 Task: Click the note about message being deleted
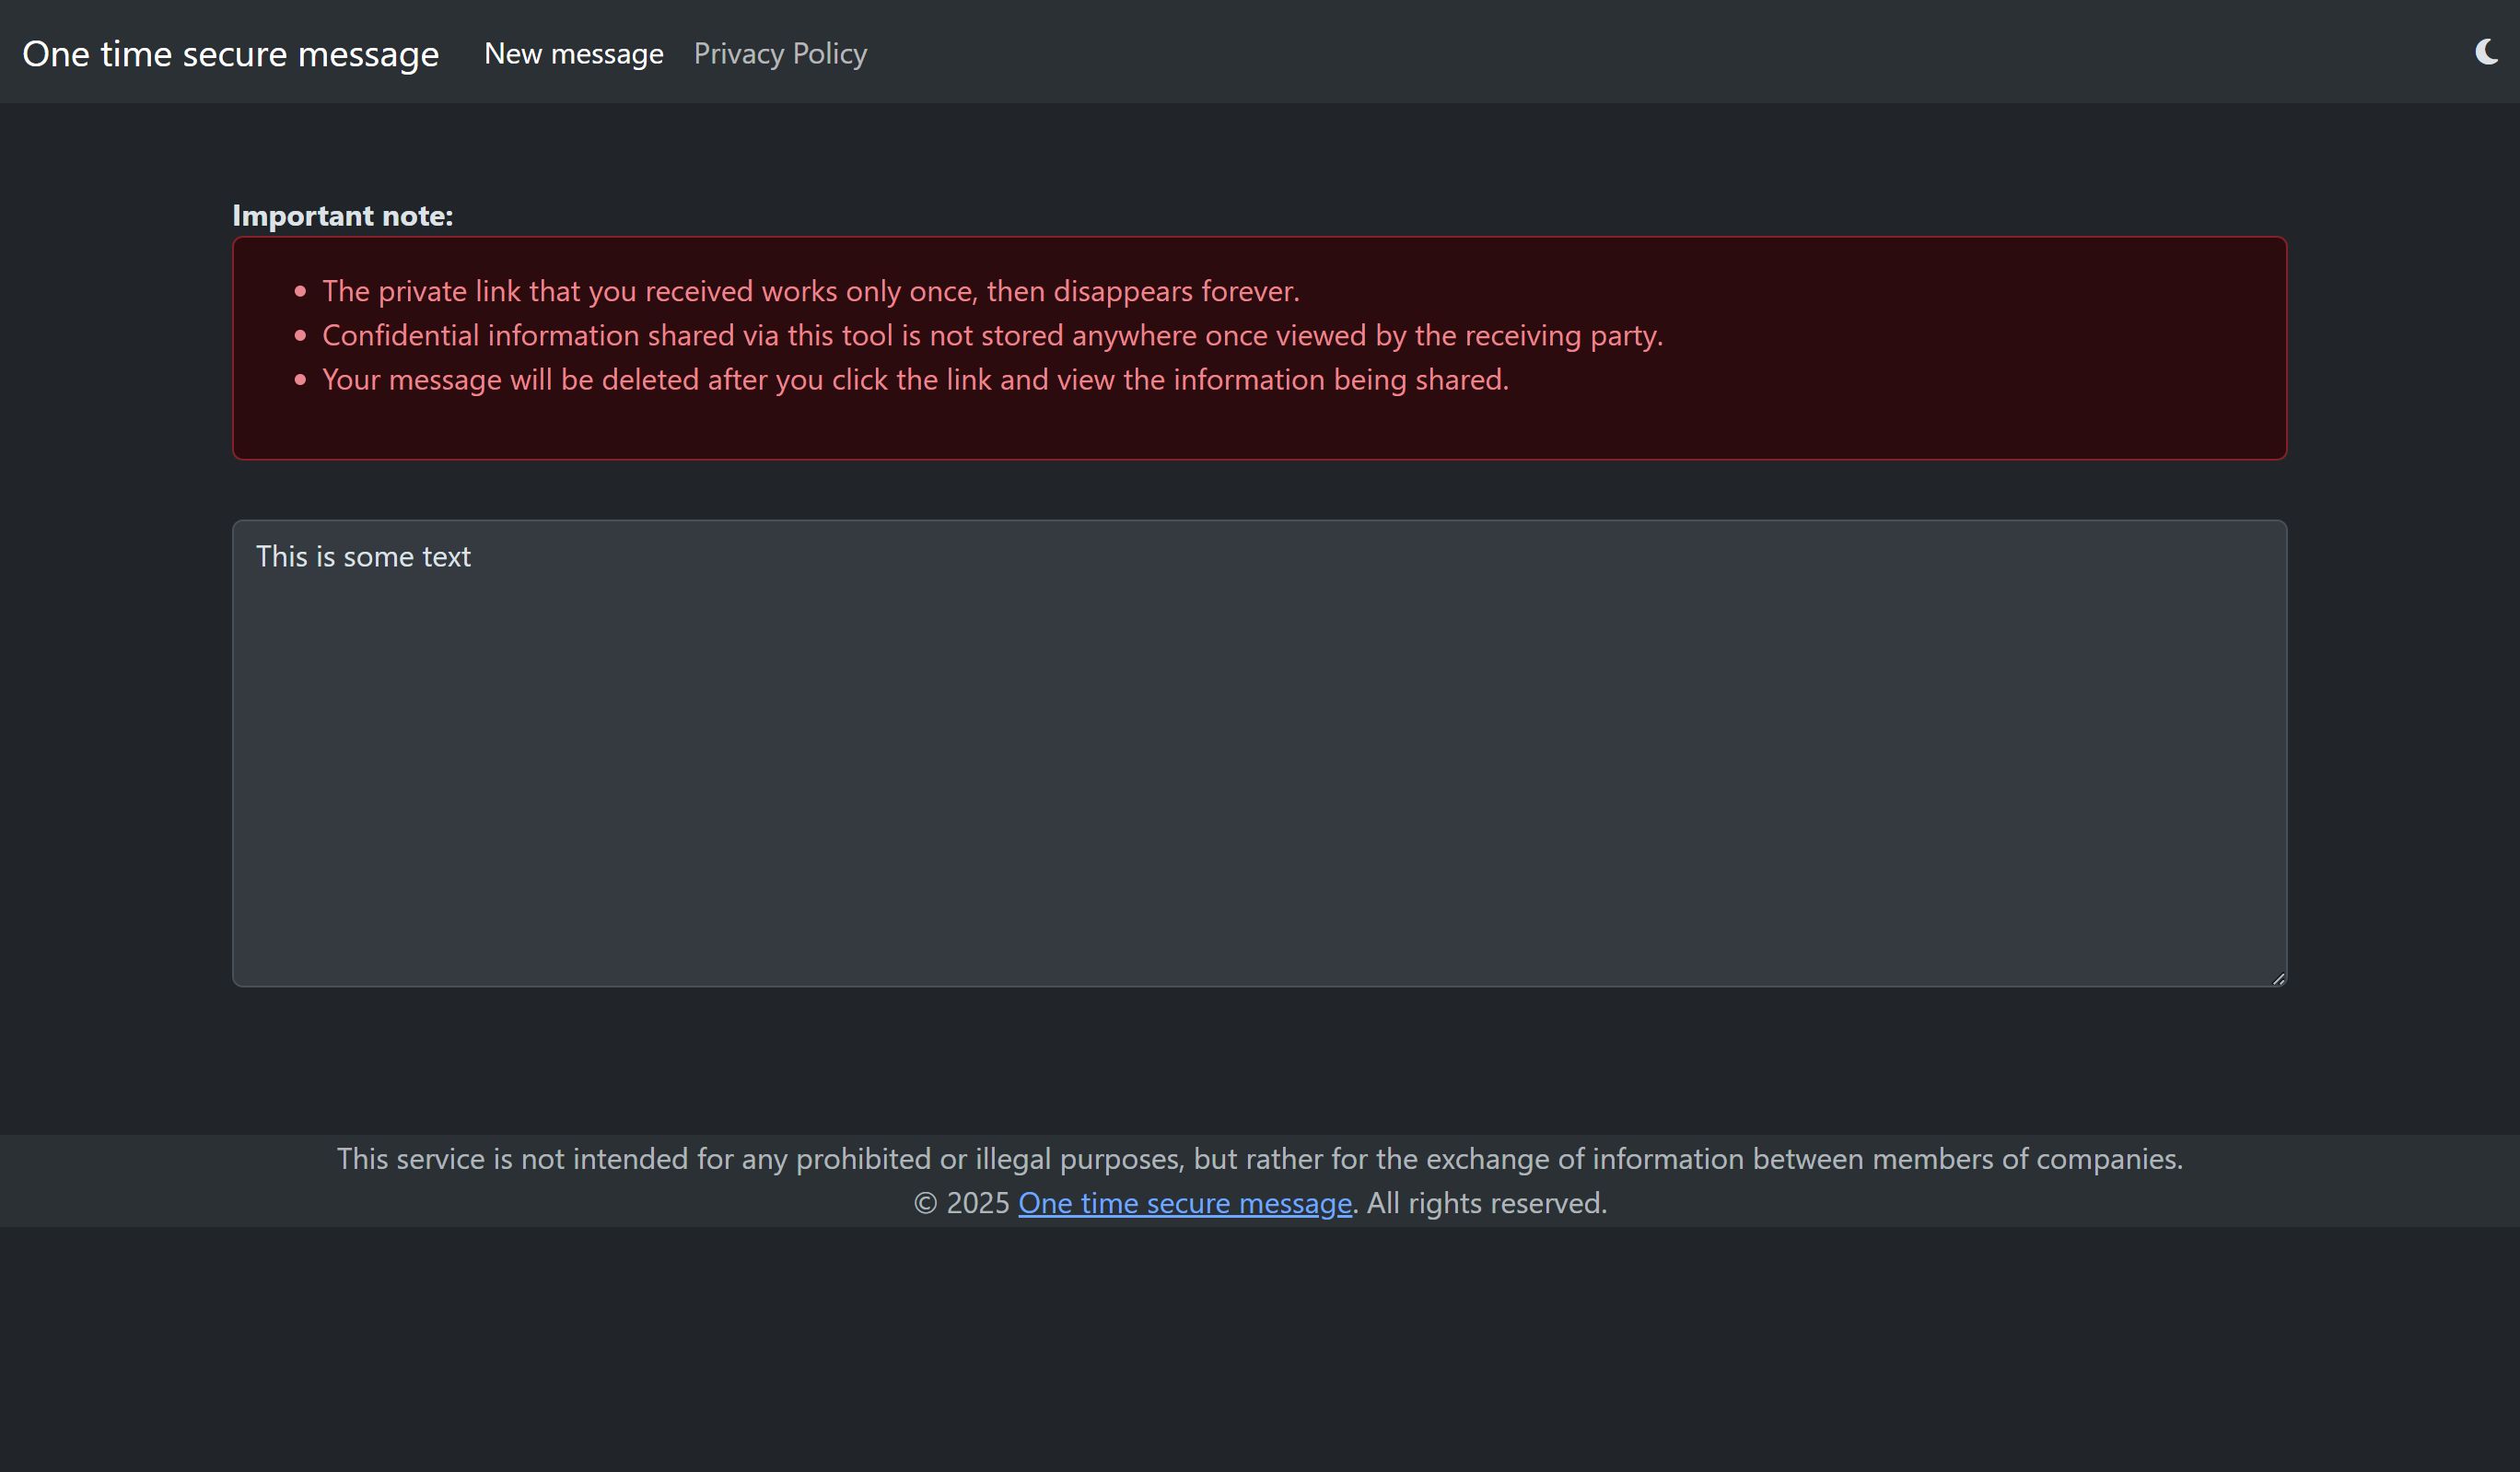915,380
